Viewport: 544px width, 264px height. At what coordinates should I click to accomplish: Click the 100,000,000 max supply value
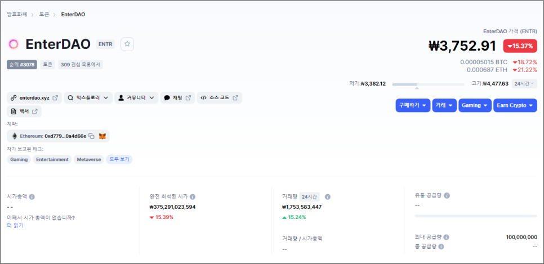[x=521, y=238]
